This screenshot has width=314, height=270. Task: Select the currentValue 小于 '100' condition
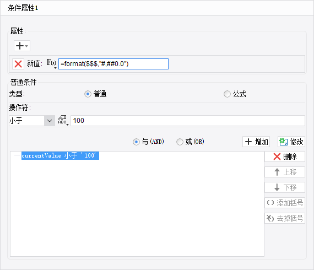tap(60, 155)
